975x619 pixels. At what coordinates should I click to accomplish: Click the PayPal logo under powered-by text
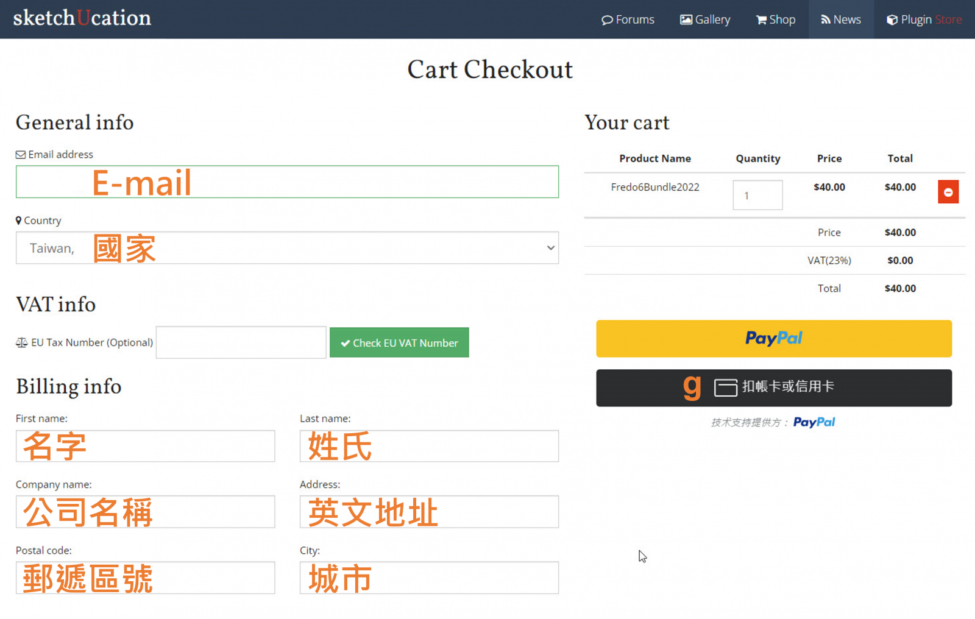(814, 422)
